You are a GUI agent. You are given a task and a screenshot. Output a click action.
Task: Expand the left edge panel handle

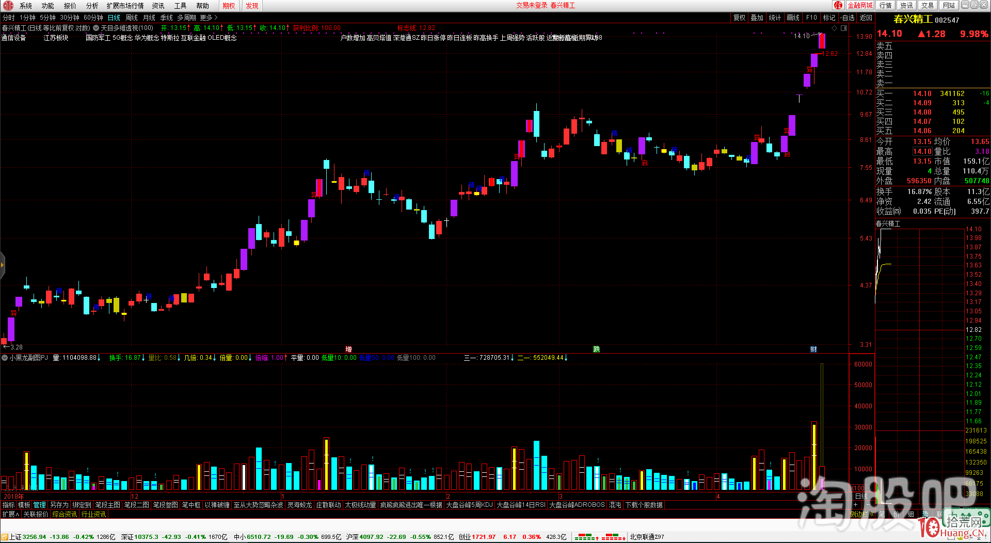tap(2, 265)
